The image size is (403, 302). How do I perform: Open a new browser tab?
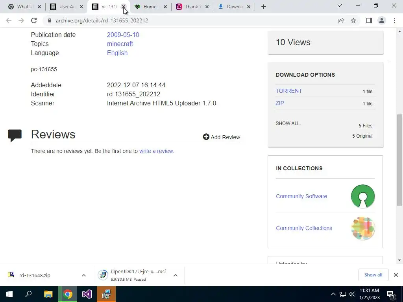(263, 7)
